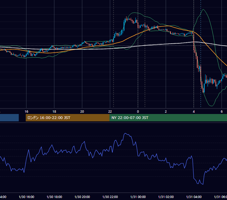Click the 20 hour label on upper axis
Viewport: 227px width, 200px height.
pyautogui.click(x=82, y=112)
